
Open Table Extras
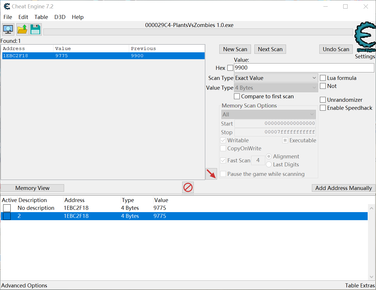(360, 285)
